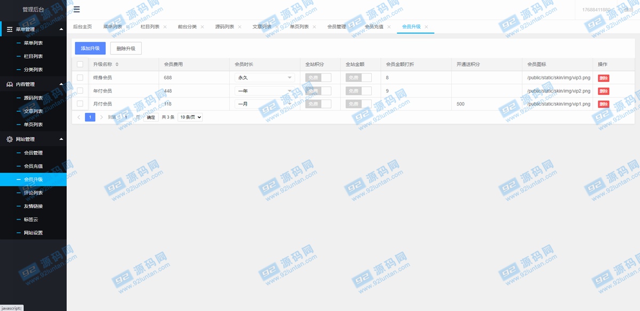This screenshot has height=311, width=640.
Task: Open 网站设置 in the sidebar
Action: [33, 233]
